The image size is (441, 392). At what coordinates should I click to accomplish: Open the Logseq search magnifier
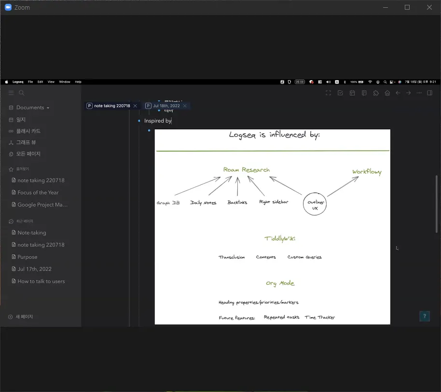click(x=21, y=93)
